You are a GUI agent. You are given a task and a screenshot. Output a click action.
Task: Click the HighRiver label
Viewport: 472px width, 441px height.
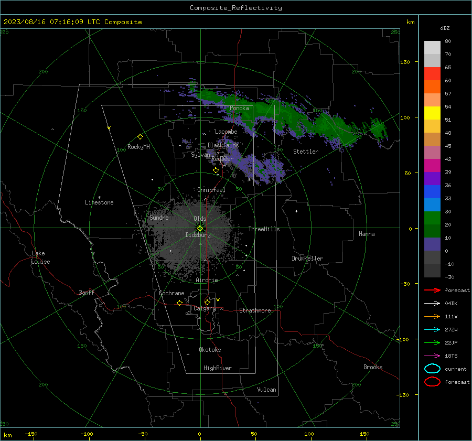pyautogui.click(x=218, y=368)
